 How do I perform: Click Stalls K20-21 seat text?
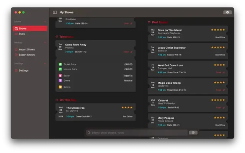[x=173, y=125]
